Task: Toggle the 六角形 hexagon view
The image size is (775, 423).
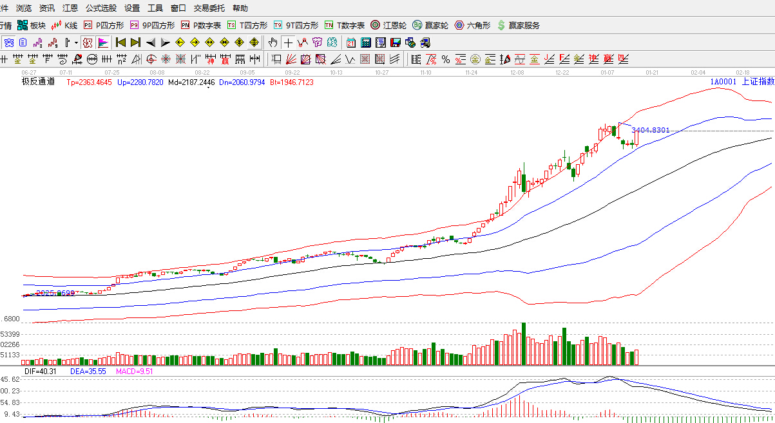Action: pos(472,26)
